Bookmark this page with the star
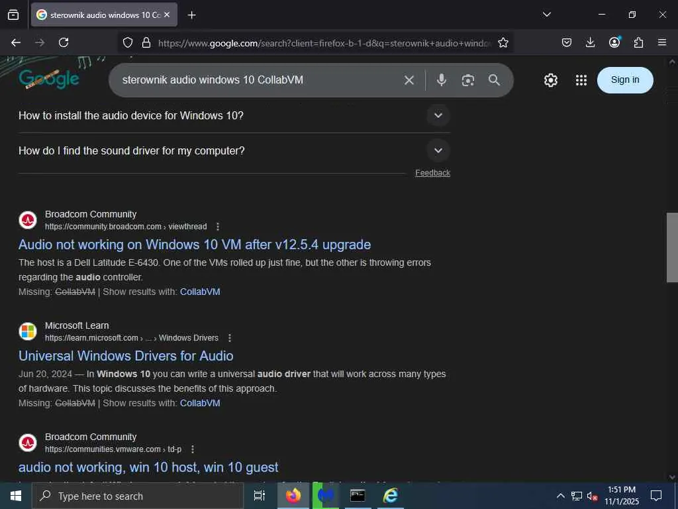This screenshot has height=509, width=678. click(x=503, y=42)
